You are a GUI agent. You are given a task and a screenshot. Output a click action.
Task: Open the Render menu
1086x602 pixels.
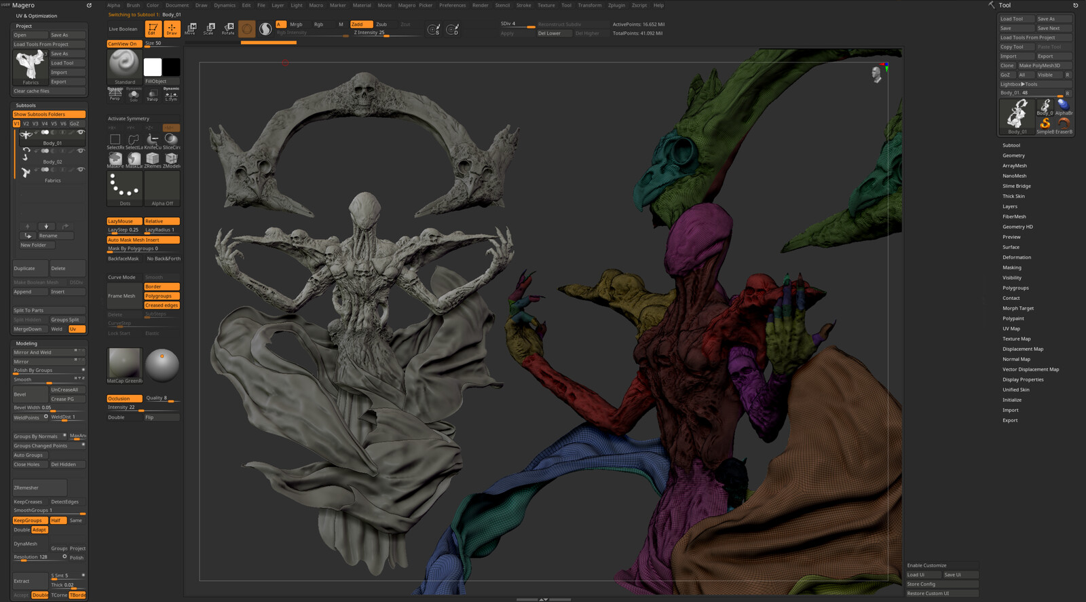pyautogui.click(x=480, y=5)
